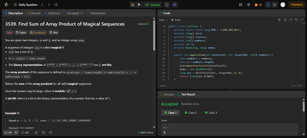Open the layout grid icon
This screenshot has height=138, width=307.
pos(240,5)
